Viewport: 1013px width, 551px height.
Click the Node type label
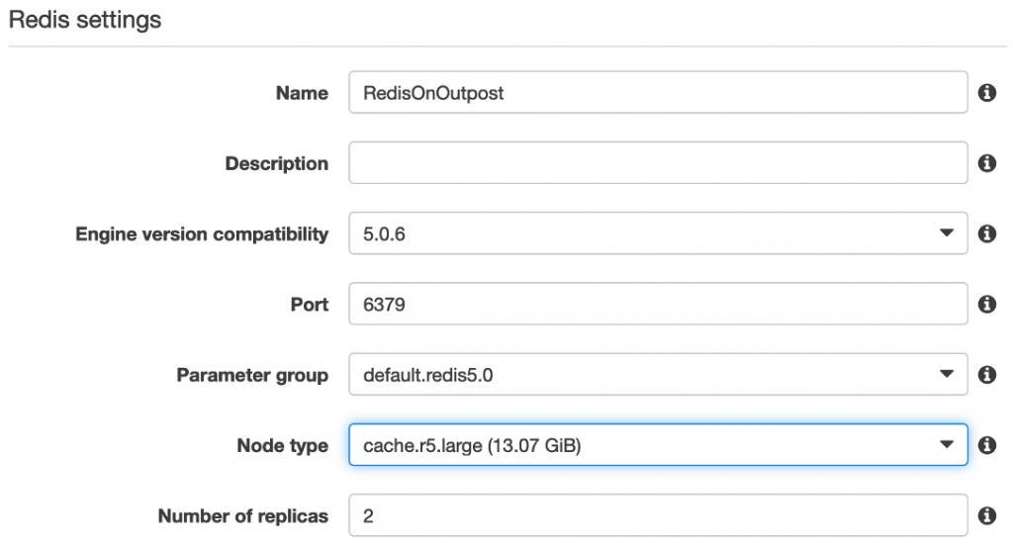[x=282, y=446]
